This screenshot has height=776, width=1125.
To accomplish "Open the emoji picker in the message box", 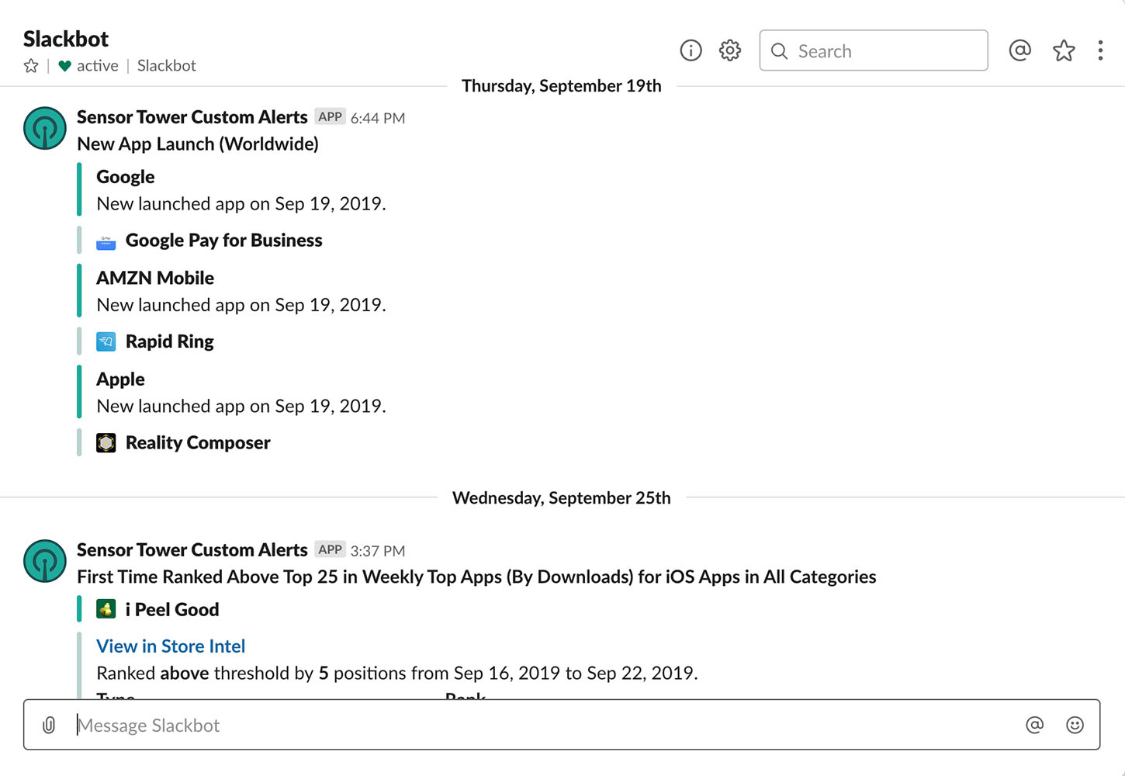I will [1075, 725].
